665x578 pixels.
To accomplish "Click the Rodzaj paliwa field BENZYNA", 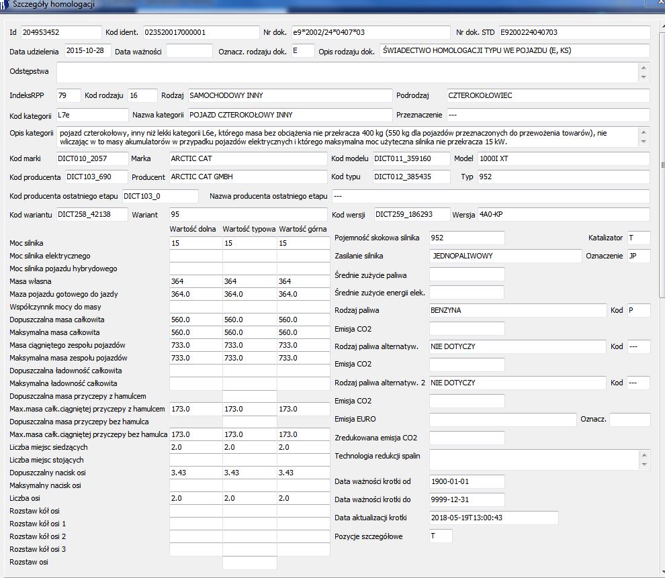I will pos(518,310).
